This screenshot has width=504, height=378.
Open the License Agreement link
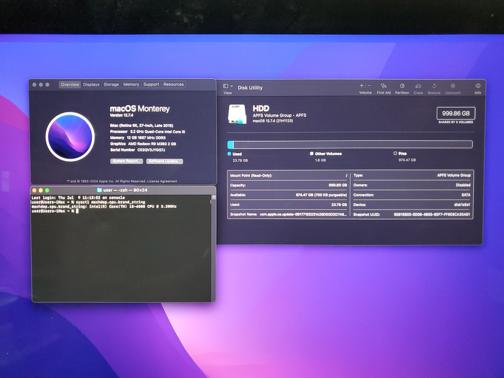point(162,181)
